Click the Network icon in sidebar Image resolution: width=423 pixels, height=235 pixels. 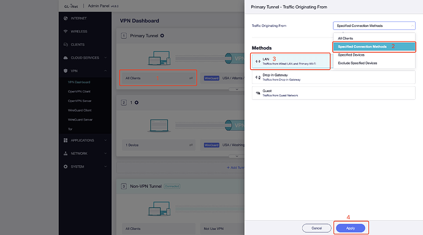click(66, 154)
